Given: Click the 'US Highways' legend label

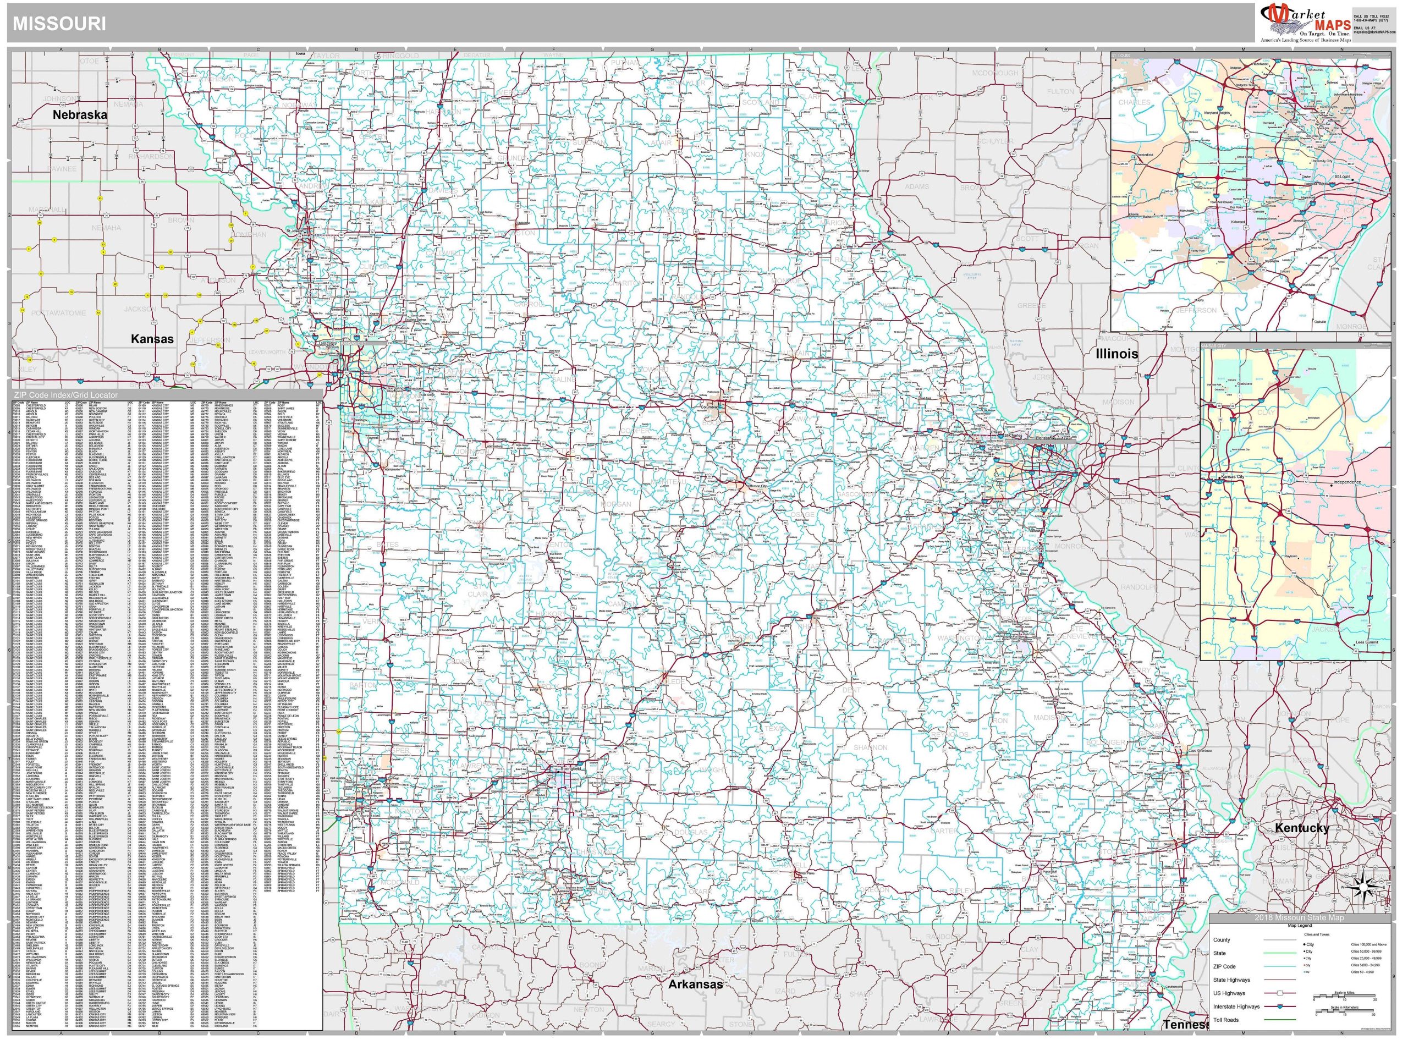Looking at the screenshot, I should coord(1229,994).
